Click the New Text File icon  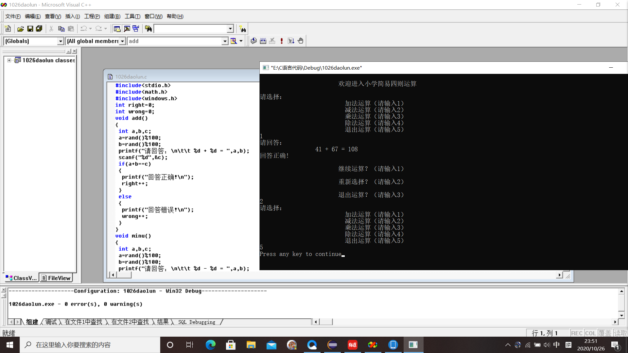8,29
